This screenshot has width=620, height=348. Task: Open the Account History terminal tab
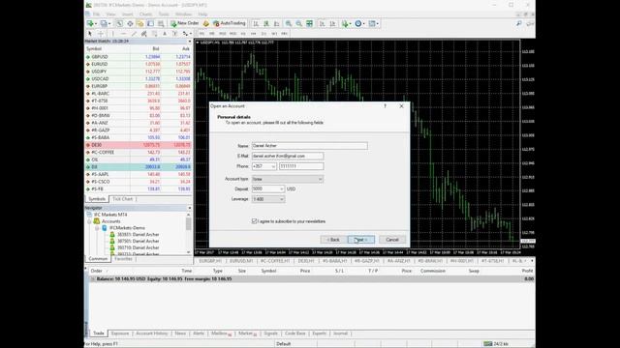click(152, 333)
